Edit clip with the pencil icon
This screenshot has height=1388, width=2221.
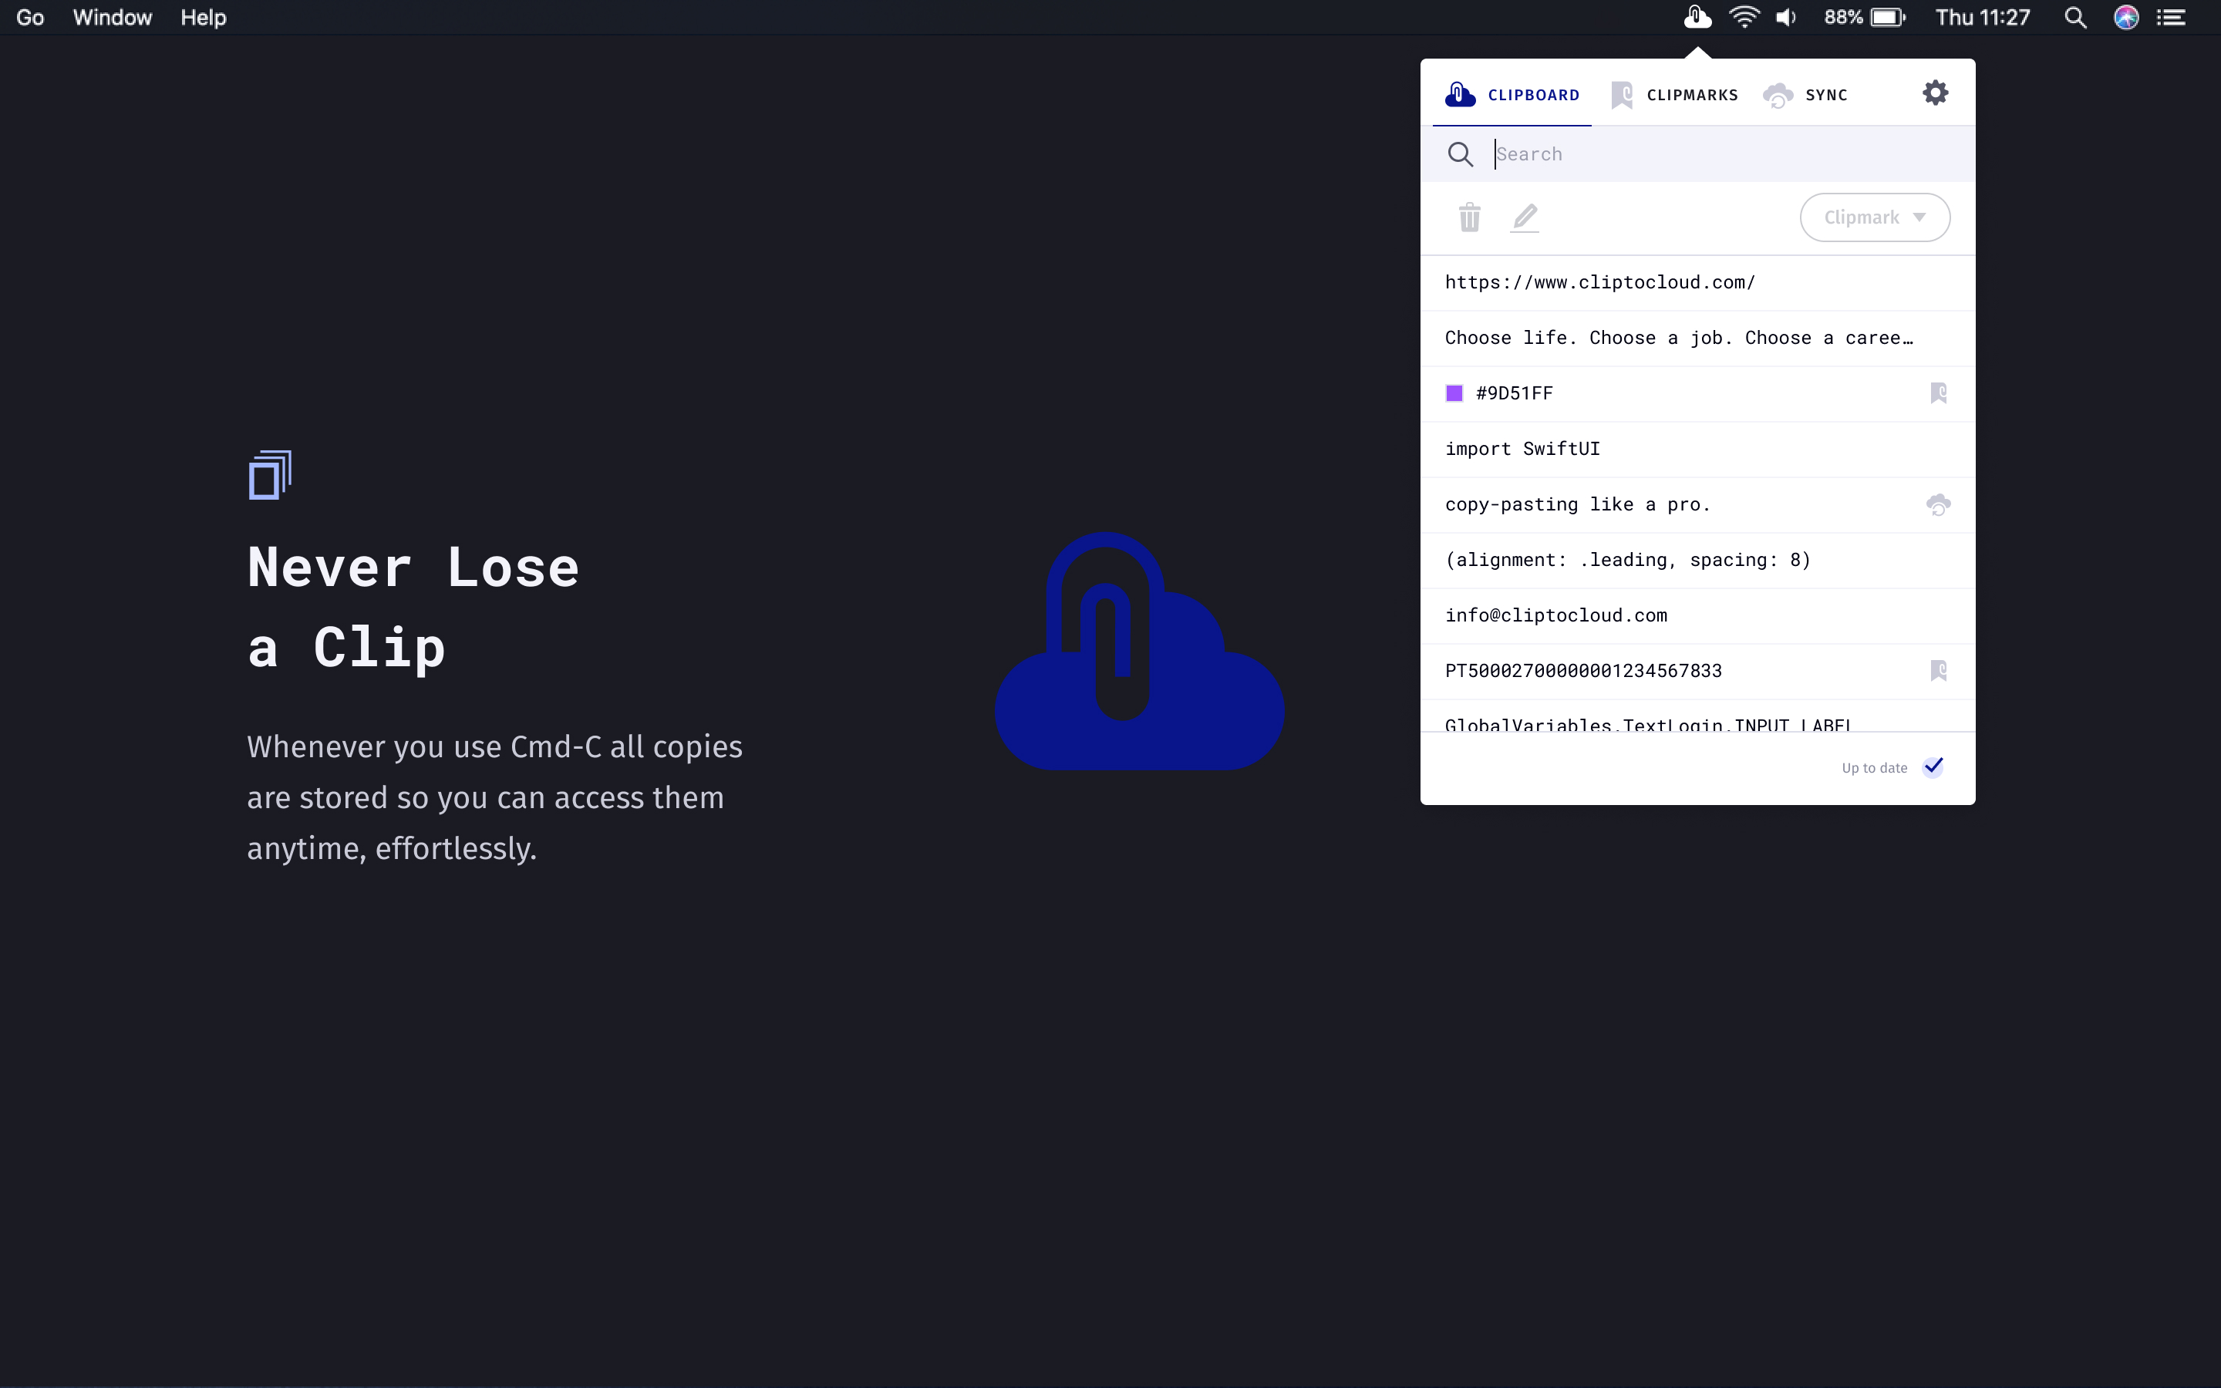coord(1525,217)
